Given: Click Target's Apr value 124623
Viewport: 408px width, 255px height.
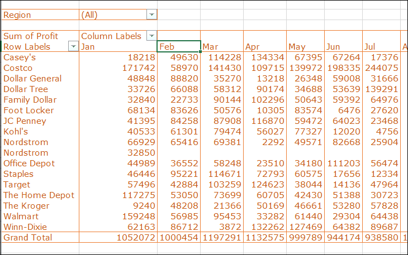Looking at the screenshot, I should coord(268,185).
